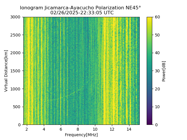Click the 3000 km y-axis tick label
Viewport: 187px width, 140px height.
(x=15, y=17)
